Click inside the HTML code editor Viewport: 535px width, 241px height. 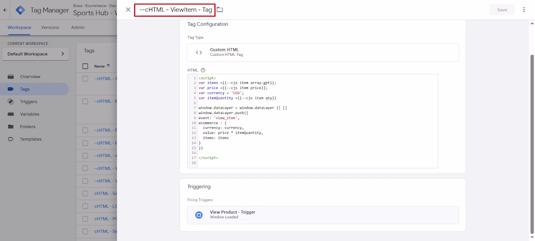click(x=313, y=121)
